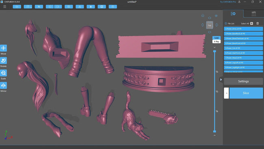Screen dimensions: 264x149
Task: Collapse the right side panel arrow
Action: 221,79
